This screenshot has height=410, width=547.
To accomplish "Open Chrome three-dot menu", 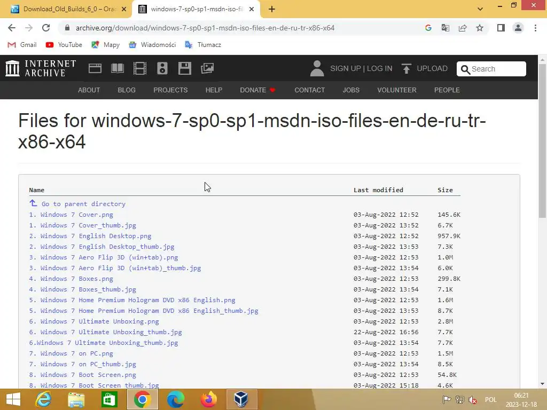I will [x=535, y=28].
